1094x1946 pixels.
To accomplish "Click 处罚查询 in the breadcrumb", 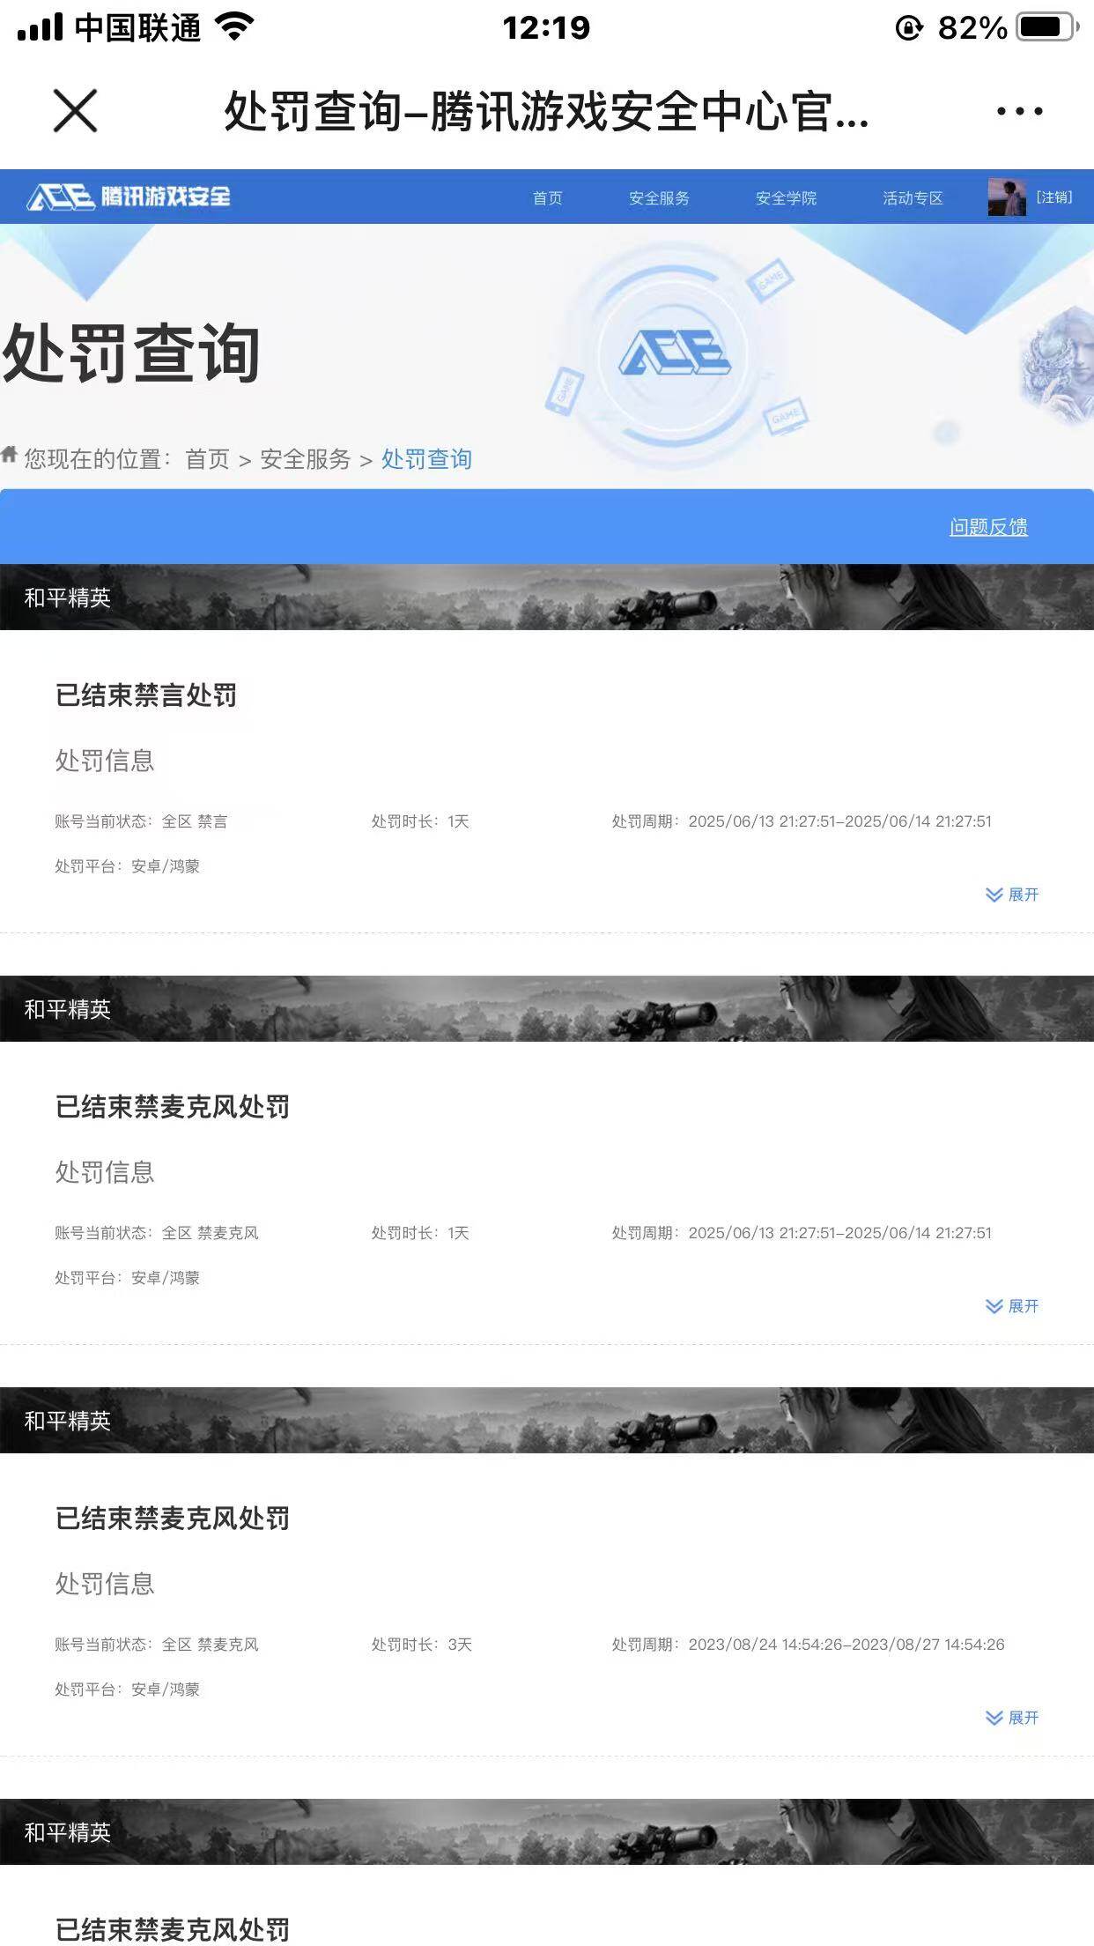I will coord(426,459).
